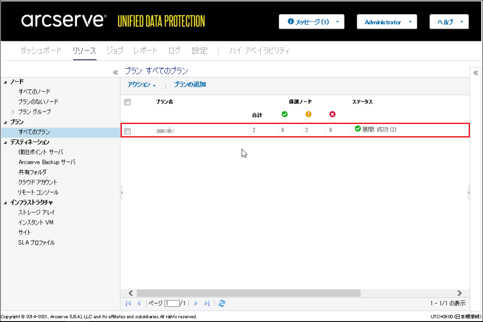The image size is (483, 322).
Task: Switch to the ログ tab
Action: pos(174,50)
